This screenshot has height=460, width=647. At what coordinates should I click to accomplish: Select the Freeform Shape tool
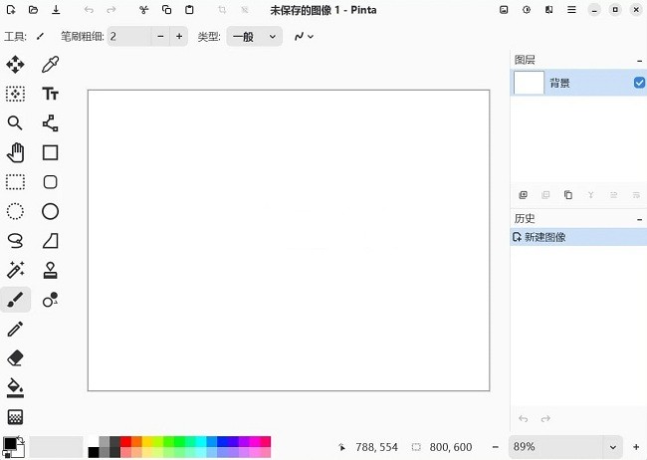[51, 241]
